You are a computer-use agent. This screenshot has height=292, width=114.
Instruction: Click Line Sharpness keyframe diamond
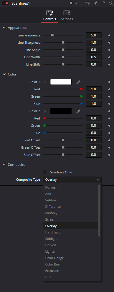[x=109, y=43]
